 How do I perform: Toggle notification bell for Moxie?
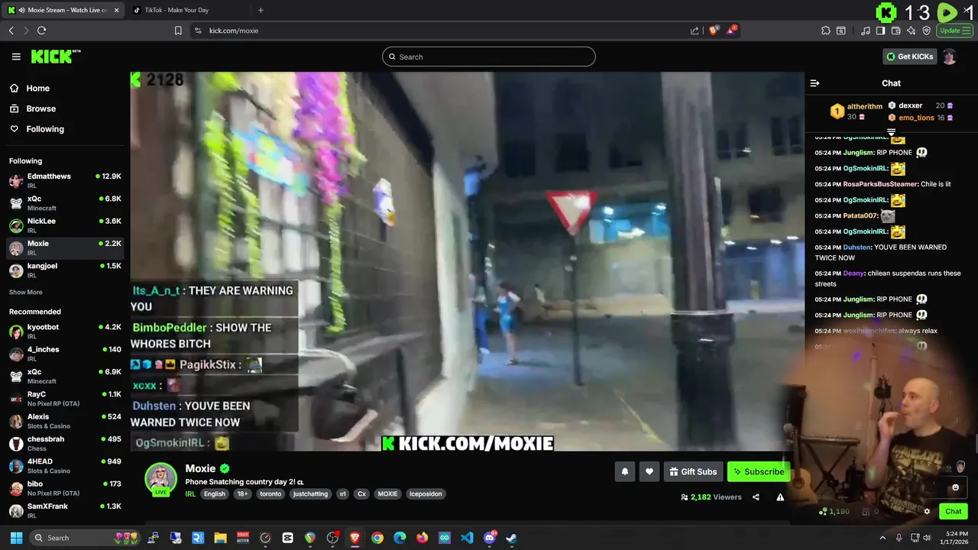[624, 471]
